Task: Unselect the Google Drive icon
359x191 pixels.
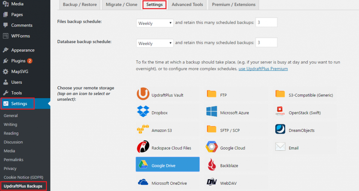Action: 143,164
